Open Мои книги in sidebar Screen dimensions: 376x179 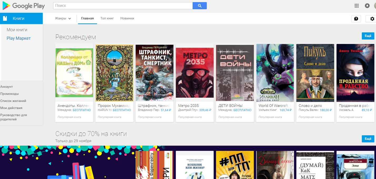17,30
